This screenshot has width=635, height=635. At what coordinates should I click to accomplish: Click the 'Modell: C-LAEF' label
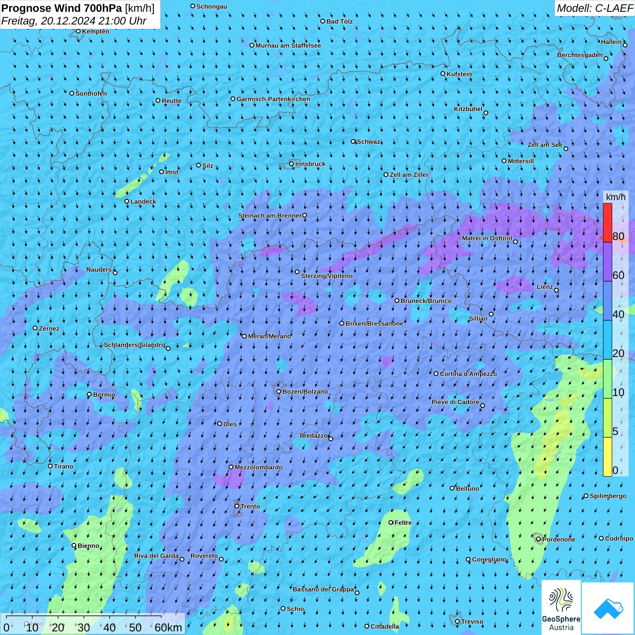click(x=595, y=8)
